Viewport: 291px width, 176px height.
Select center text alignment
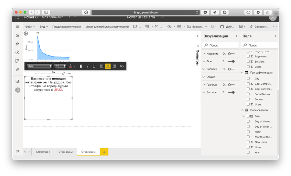[108, 66]
